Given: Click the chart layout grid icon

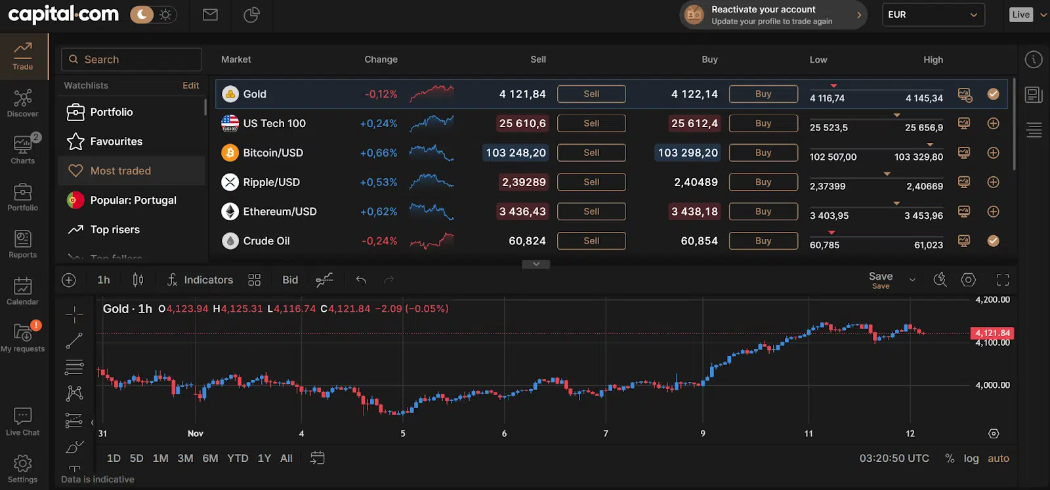Looking at the screenshot, I should click(255, 280).
